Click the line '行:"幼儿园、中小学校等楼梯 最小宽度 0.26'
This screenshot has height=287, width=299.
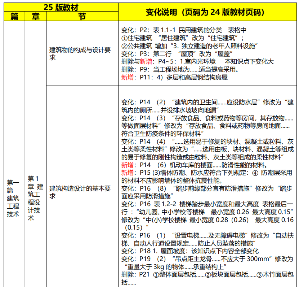207,212
